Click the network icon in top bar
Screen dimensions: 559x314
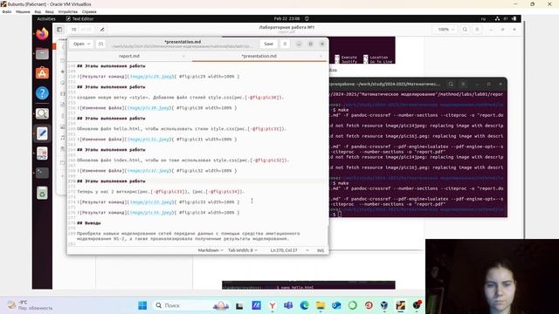[x=497, y=18]
